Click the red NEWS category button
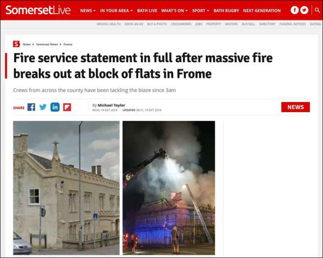 click(x=296, y=107)
